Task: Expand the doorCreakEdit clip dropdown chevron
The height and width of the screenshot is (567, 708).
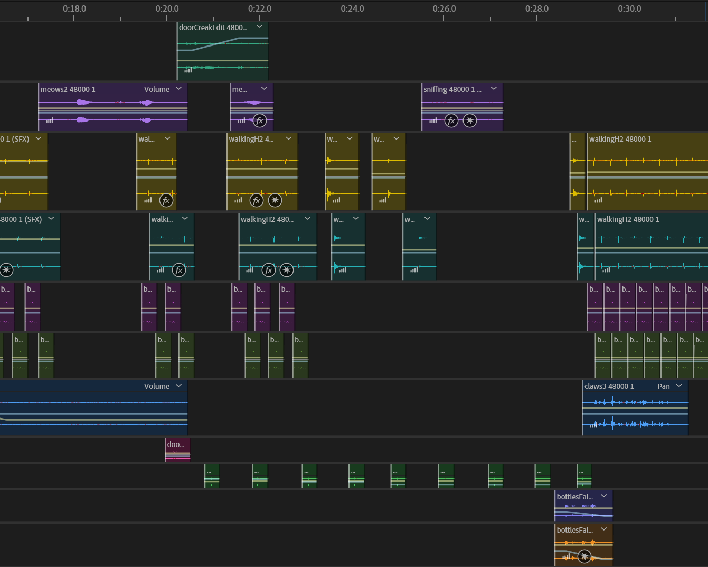Action: 259,27
